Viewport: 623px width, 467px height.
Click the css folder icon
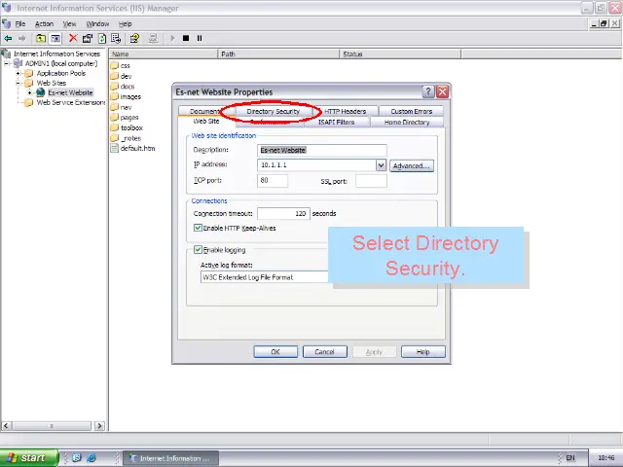coord(115,65)
